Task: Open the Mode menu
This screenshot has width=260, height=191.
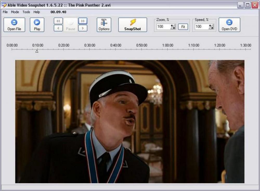Action: pyautogui.click(x=15, y=12)
